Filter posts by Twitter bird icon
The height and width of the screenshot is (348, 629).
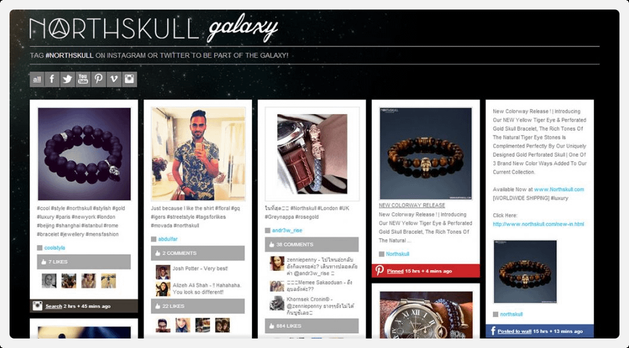click(x=67, y=79)
